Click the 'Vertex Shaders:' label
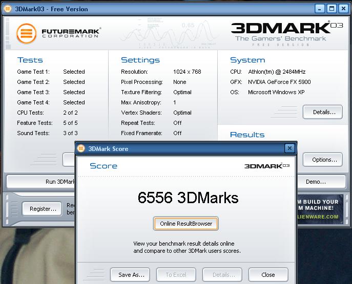Image resolution: width=352 pixels, height=284 pixels. [x=141, y=113]
